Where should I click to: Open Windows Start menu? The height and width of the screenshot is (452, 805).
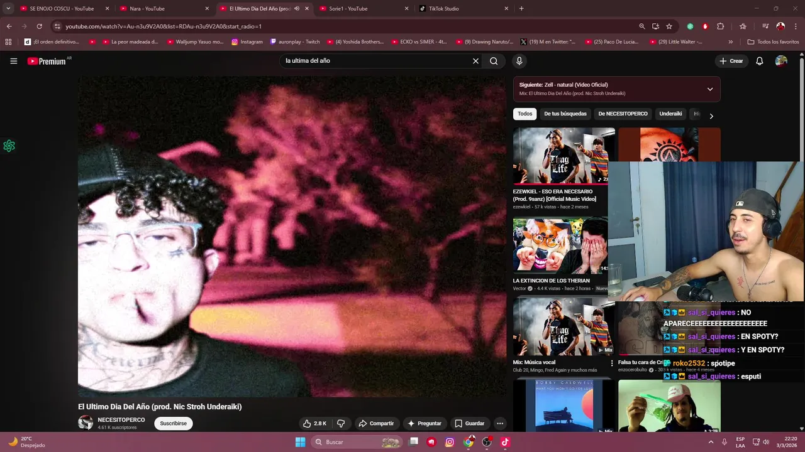point(300,442)
